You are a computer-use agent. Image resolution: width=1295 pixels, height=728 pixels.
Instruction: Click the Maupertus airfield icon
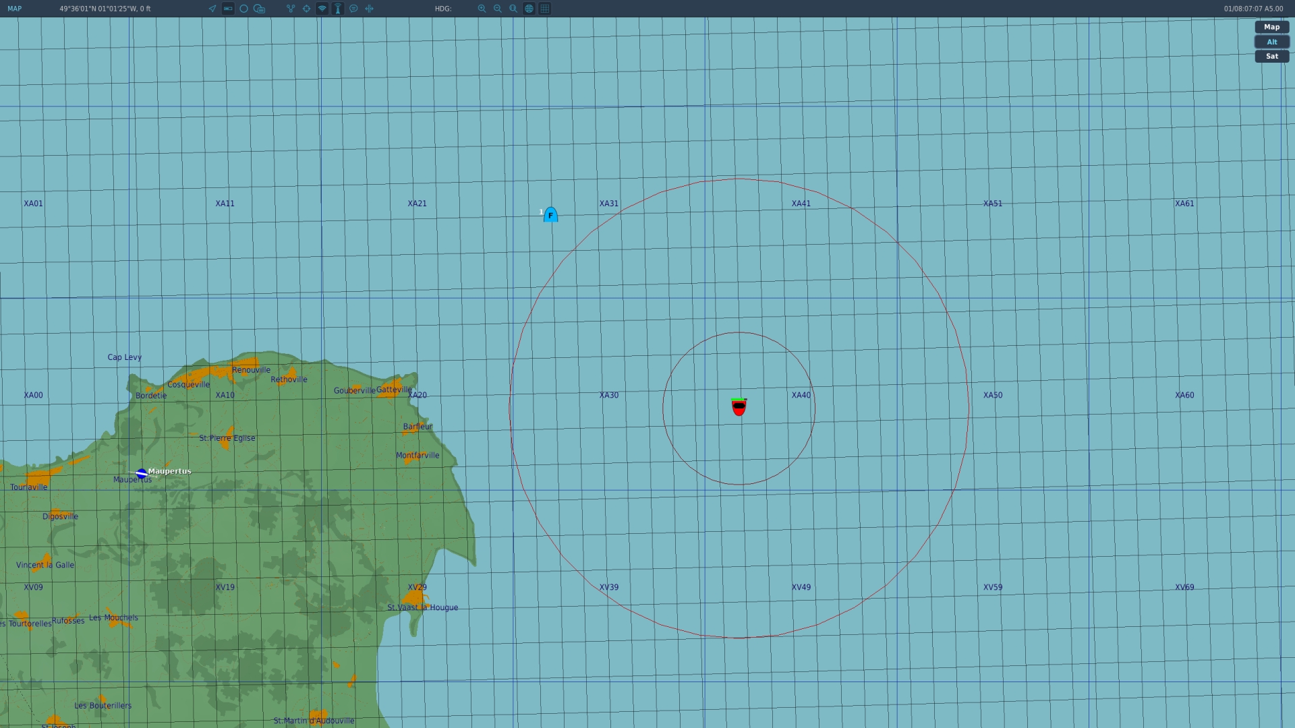tap(142, 473)
